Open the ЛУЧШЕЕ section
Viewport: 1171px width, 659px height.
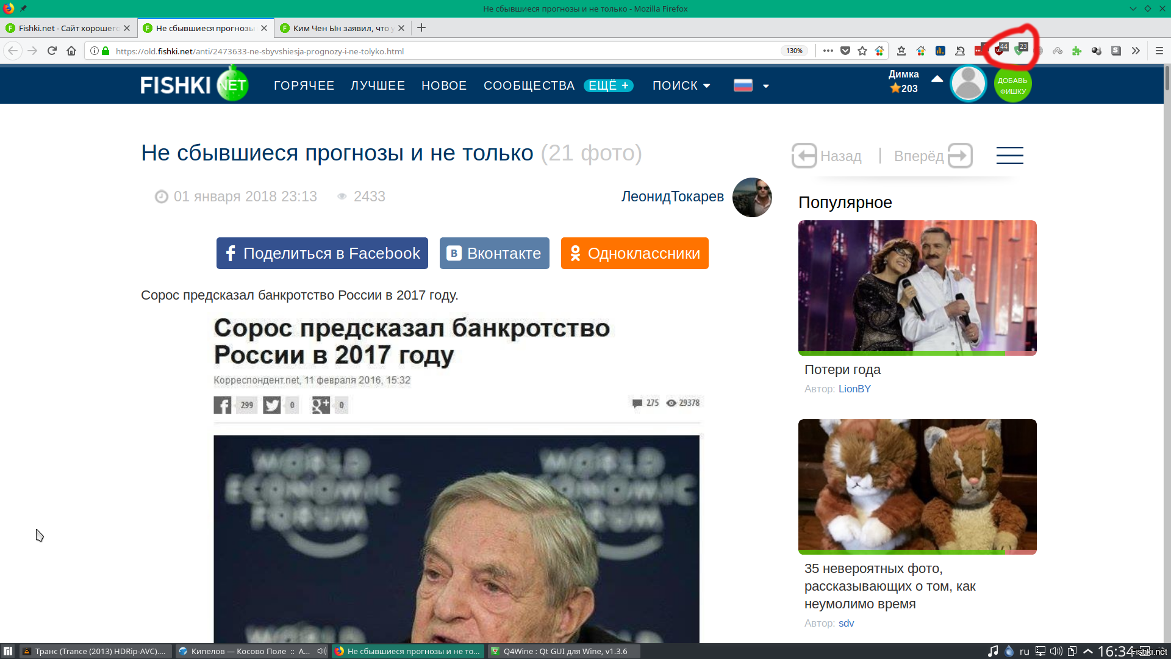tap(378, 85)
